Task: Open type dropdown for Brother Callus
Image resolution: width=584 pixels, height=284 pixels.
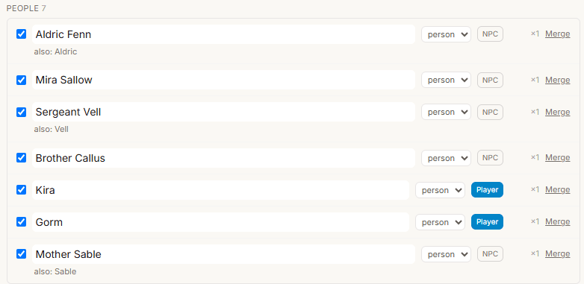Action: [x=446, y=158]
